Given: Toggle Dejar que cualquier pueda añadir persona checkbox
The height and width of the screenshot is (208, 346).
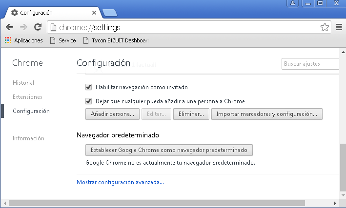Looking at the screenshot, I should [x=88, y=101].
